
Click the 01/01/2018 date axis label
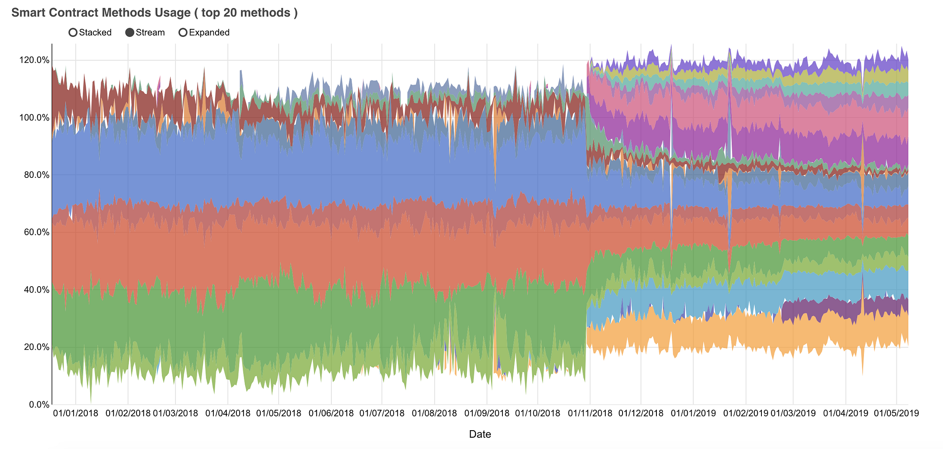click(x=76, y=413)
